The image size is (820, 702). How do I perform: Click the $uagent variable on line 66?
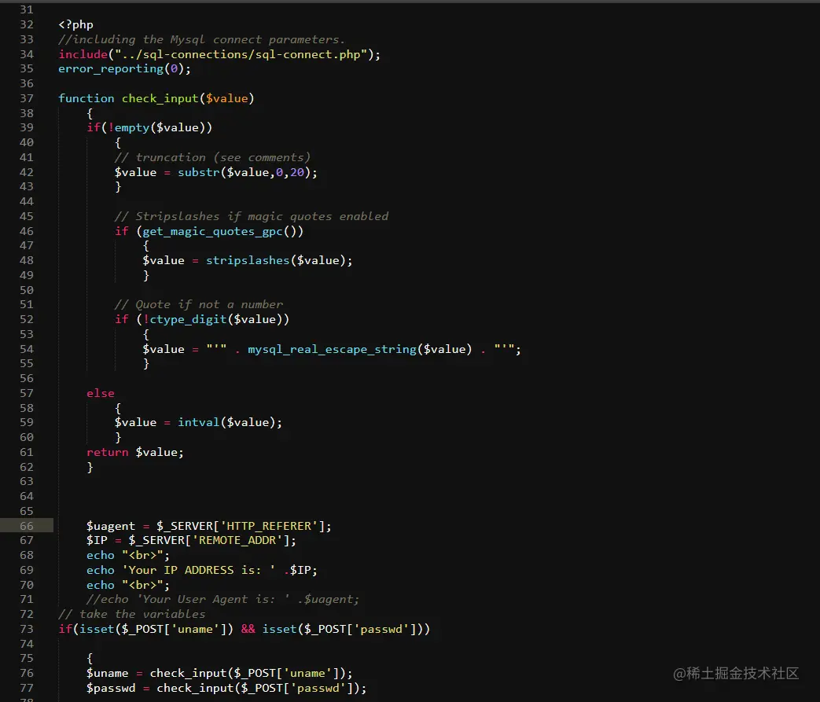[x=111, y=526]
